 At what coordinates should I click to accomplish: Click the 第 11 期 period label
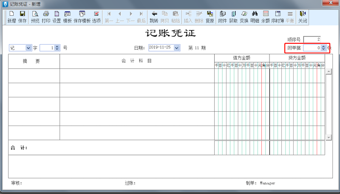point(197,48)
